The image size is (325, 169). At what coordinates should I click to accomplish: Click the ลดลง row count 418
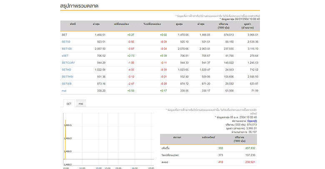(x=220, y=161)
